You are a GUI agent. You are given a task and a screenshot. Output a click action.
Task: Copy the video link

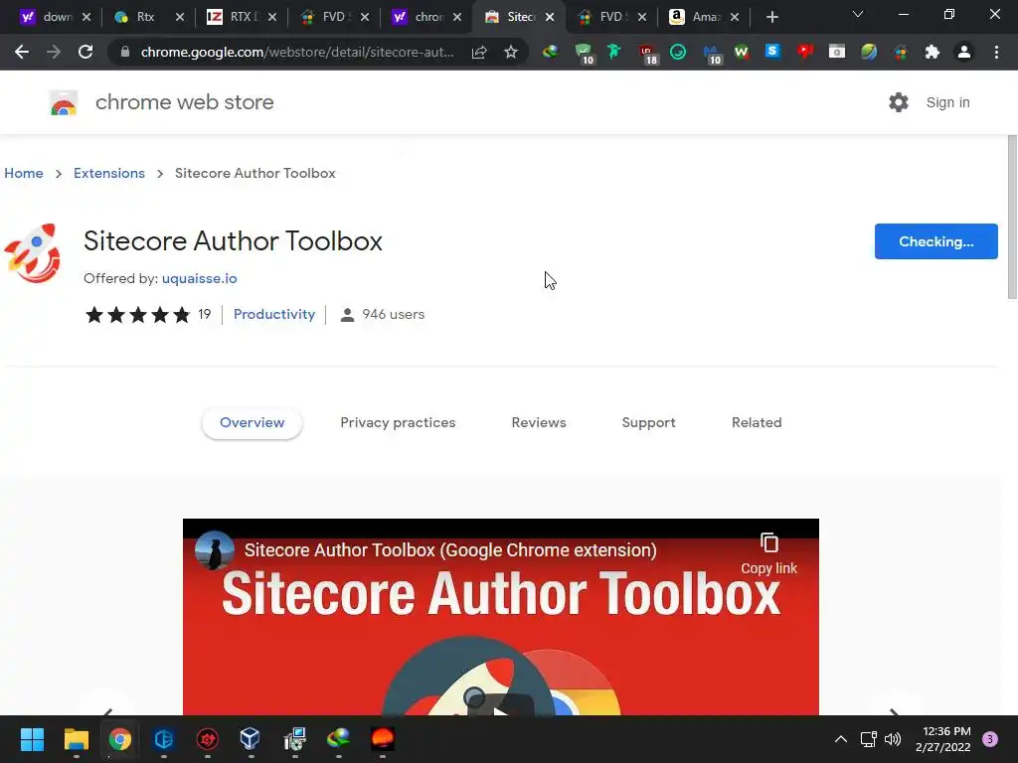coord(769,553)
